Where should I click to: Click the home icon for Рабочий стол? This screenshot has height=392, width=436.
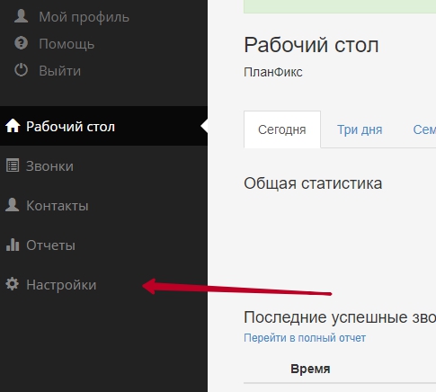point(13,126)
